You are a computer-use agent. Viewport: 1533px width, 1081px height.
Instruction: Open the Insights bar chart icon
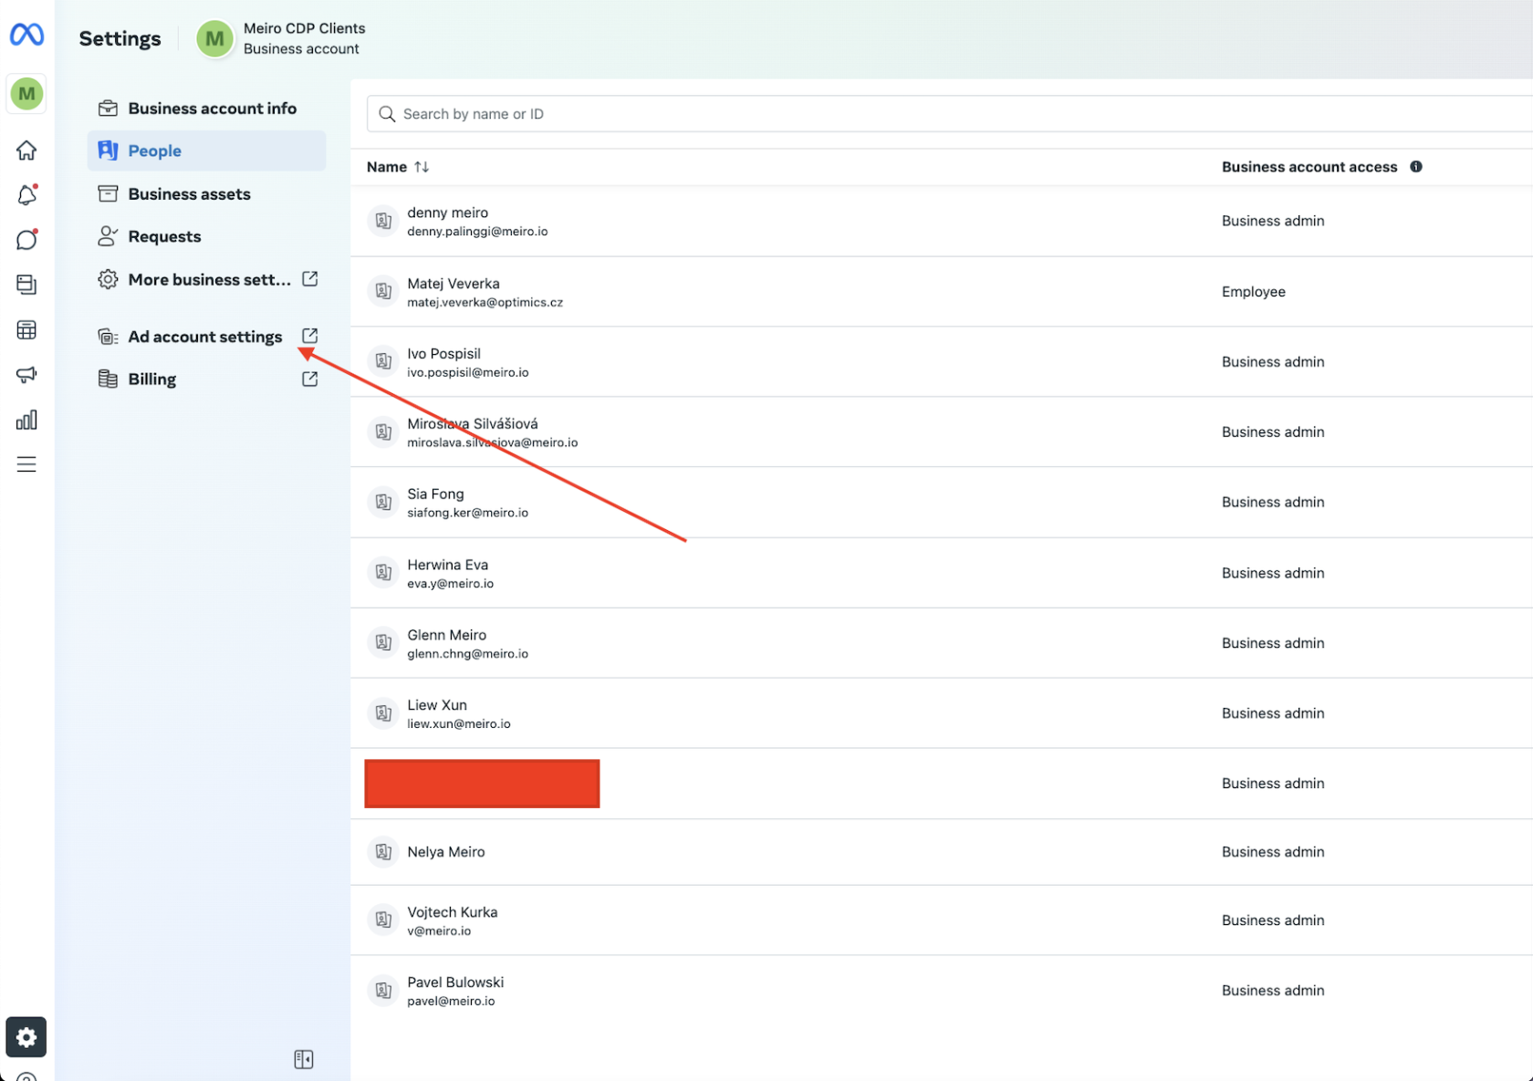[26, 420]
